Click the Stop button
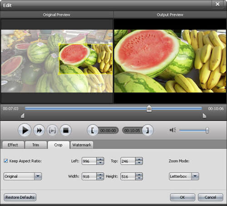 (x=66, y=130)
